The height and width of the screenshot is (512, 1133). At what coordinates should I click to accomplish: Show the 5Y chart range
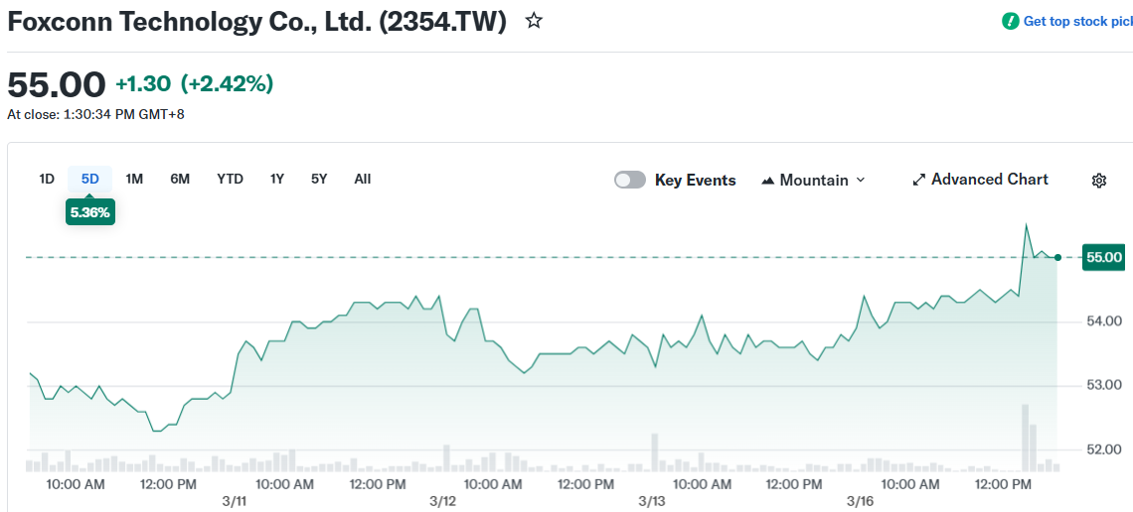319,179
